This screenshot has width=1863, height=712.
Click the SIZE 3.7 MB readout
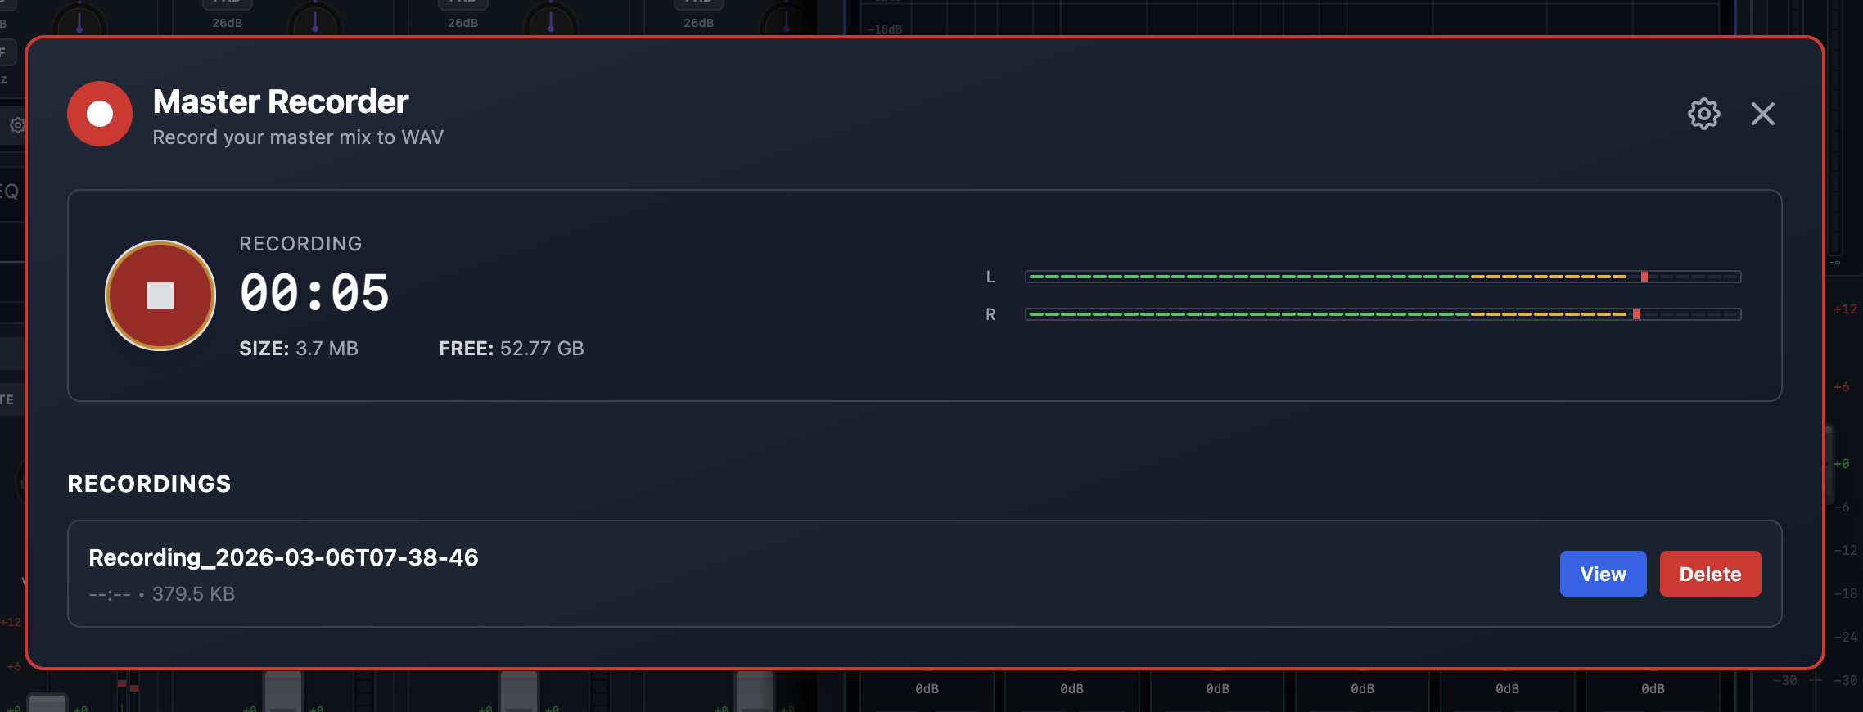coord(299,349)
